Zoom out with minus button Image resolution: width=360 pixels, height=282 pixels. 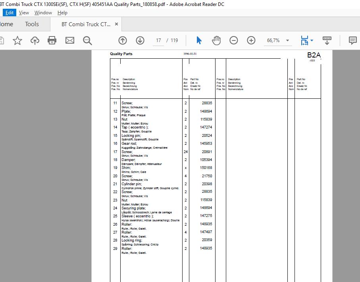click(234, 40)
